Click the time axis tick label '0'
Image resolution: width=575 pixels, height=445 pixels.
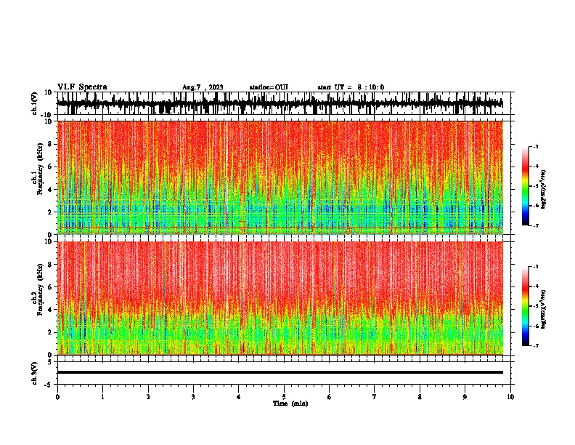pyautogui.click(x=57, y=397)
